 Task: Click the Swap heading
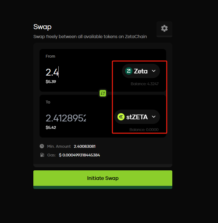42,27
